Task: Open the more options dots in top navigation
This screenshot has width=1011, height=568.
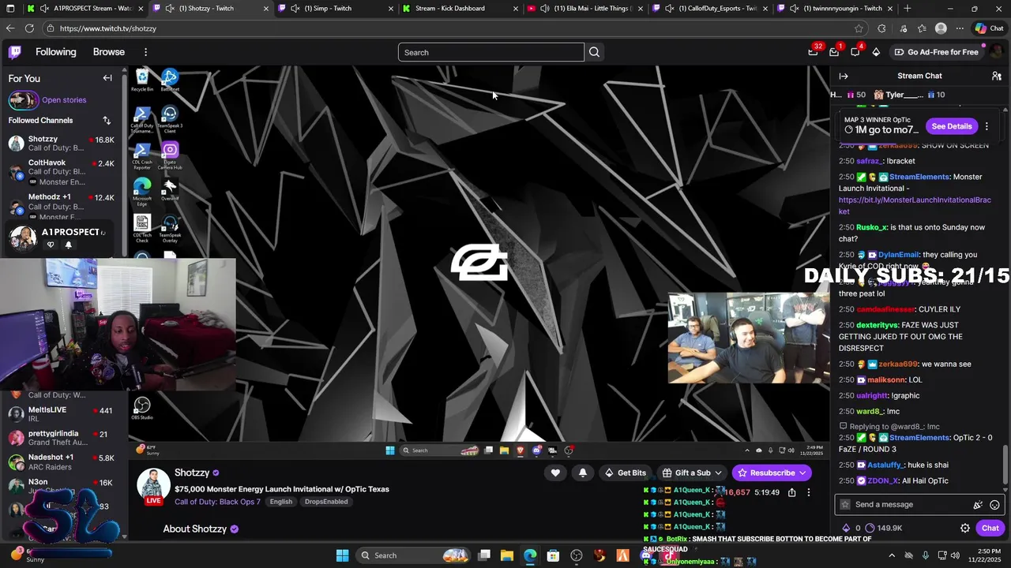Action: tap(145, 52)
